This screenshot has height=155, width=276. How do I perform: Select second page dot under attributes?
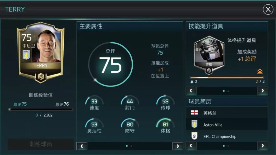[x=131, y=146]
